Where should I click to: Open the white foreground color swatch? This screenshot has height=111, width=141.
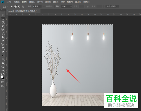point(2,77)
